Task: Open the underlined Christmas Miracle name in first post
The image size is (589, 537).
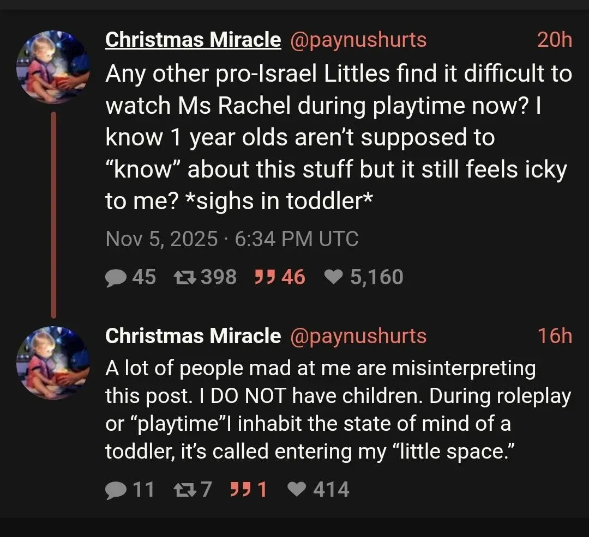Action: pos(193,40)
